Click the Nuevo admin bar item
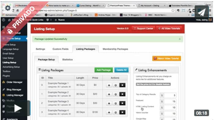The image size is (214, 120). point(60,20)
